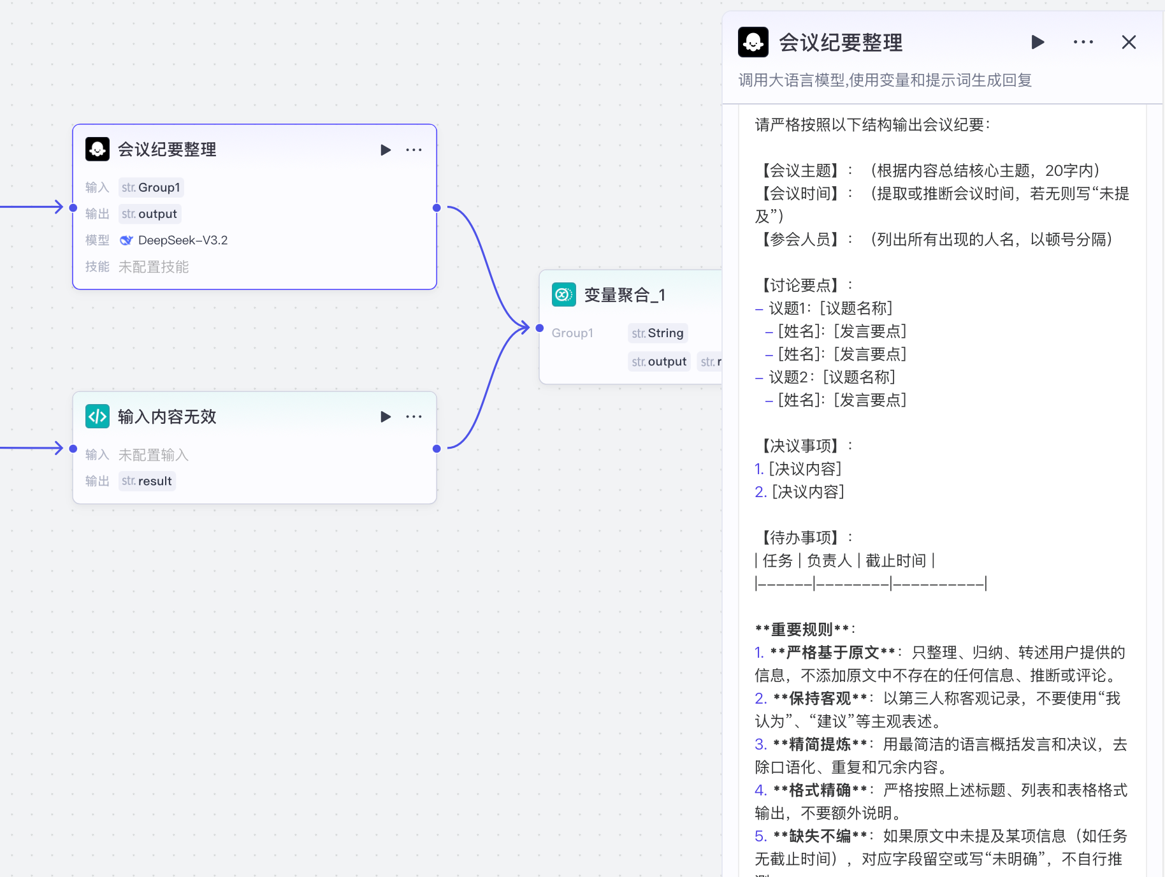Run node from the side panel header
Screen dimensions: 1165x877
(1038, 42)
